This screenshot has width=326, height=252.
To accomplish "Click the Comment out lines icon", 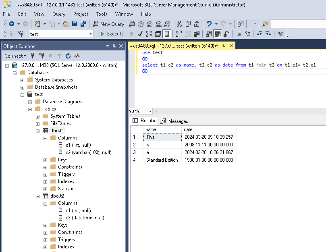I will [239, 34].
